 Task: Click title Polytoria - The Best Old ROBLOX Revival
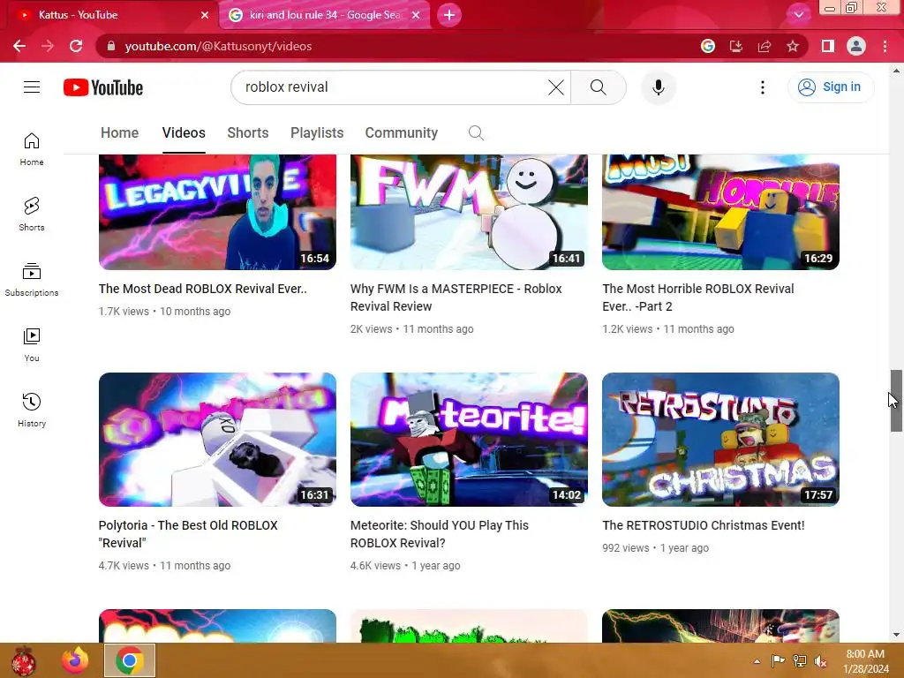tap(188, 534)
